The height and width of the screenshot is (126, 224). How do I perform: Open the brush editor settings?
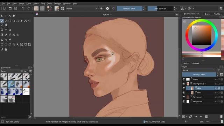[x=57, y=8]
